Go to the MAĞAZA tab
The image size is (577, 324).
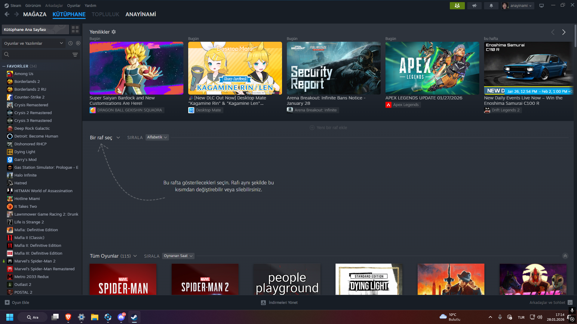tap(35, 14)
